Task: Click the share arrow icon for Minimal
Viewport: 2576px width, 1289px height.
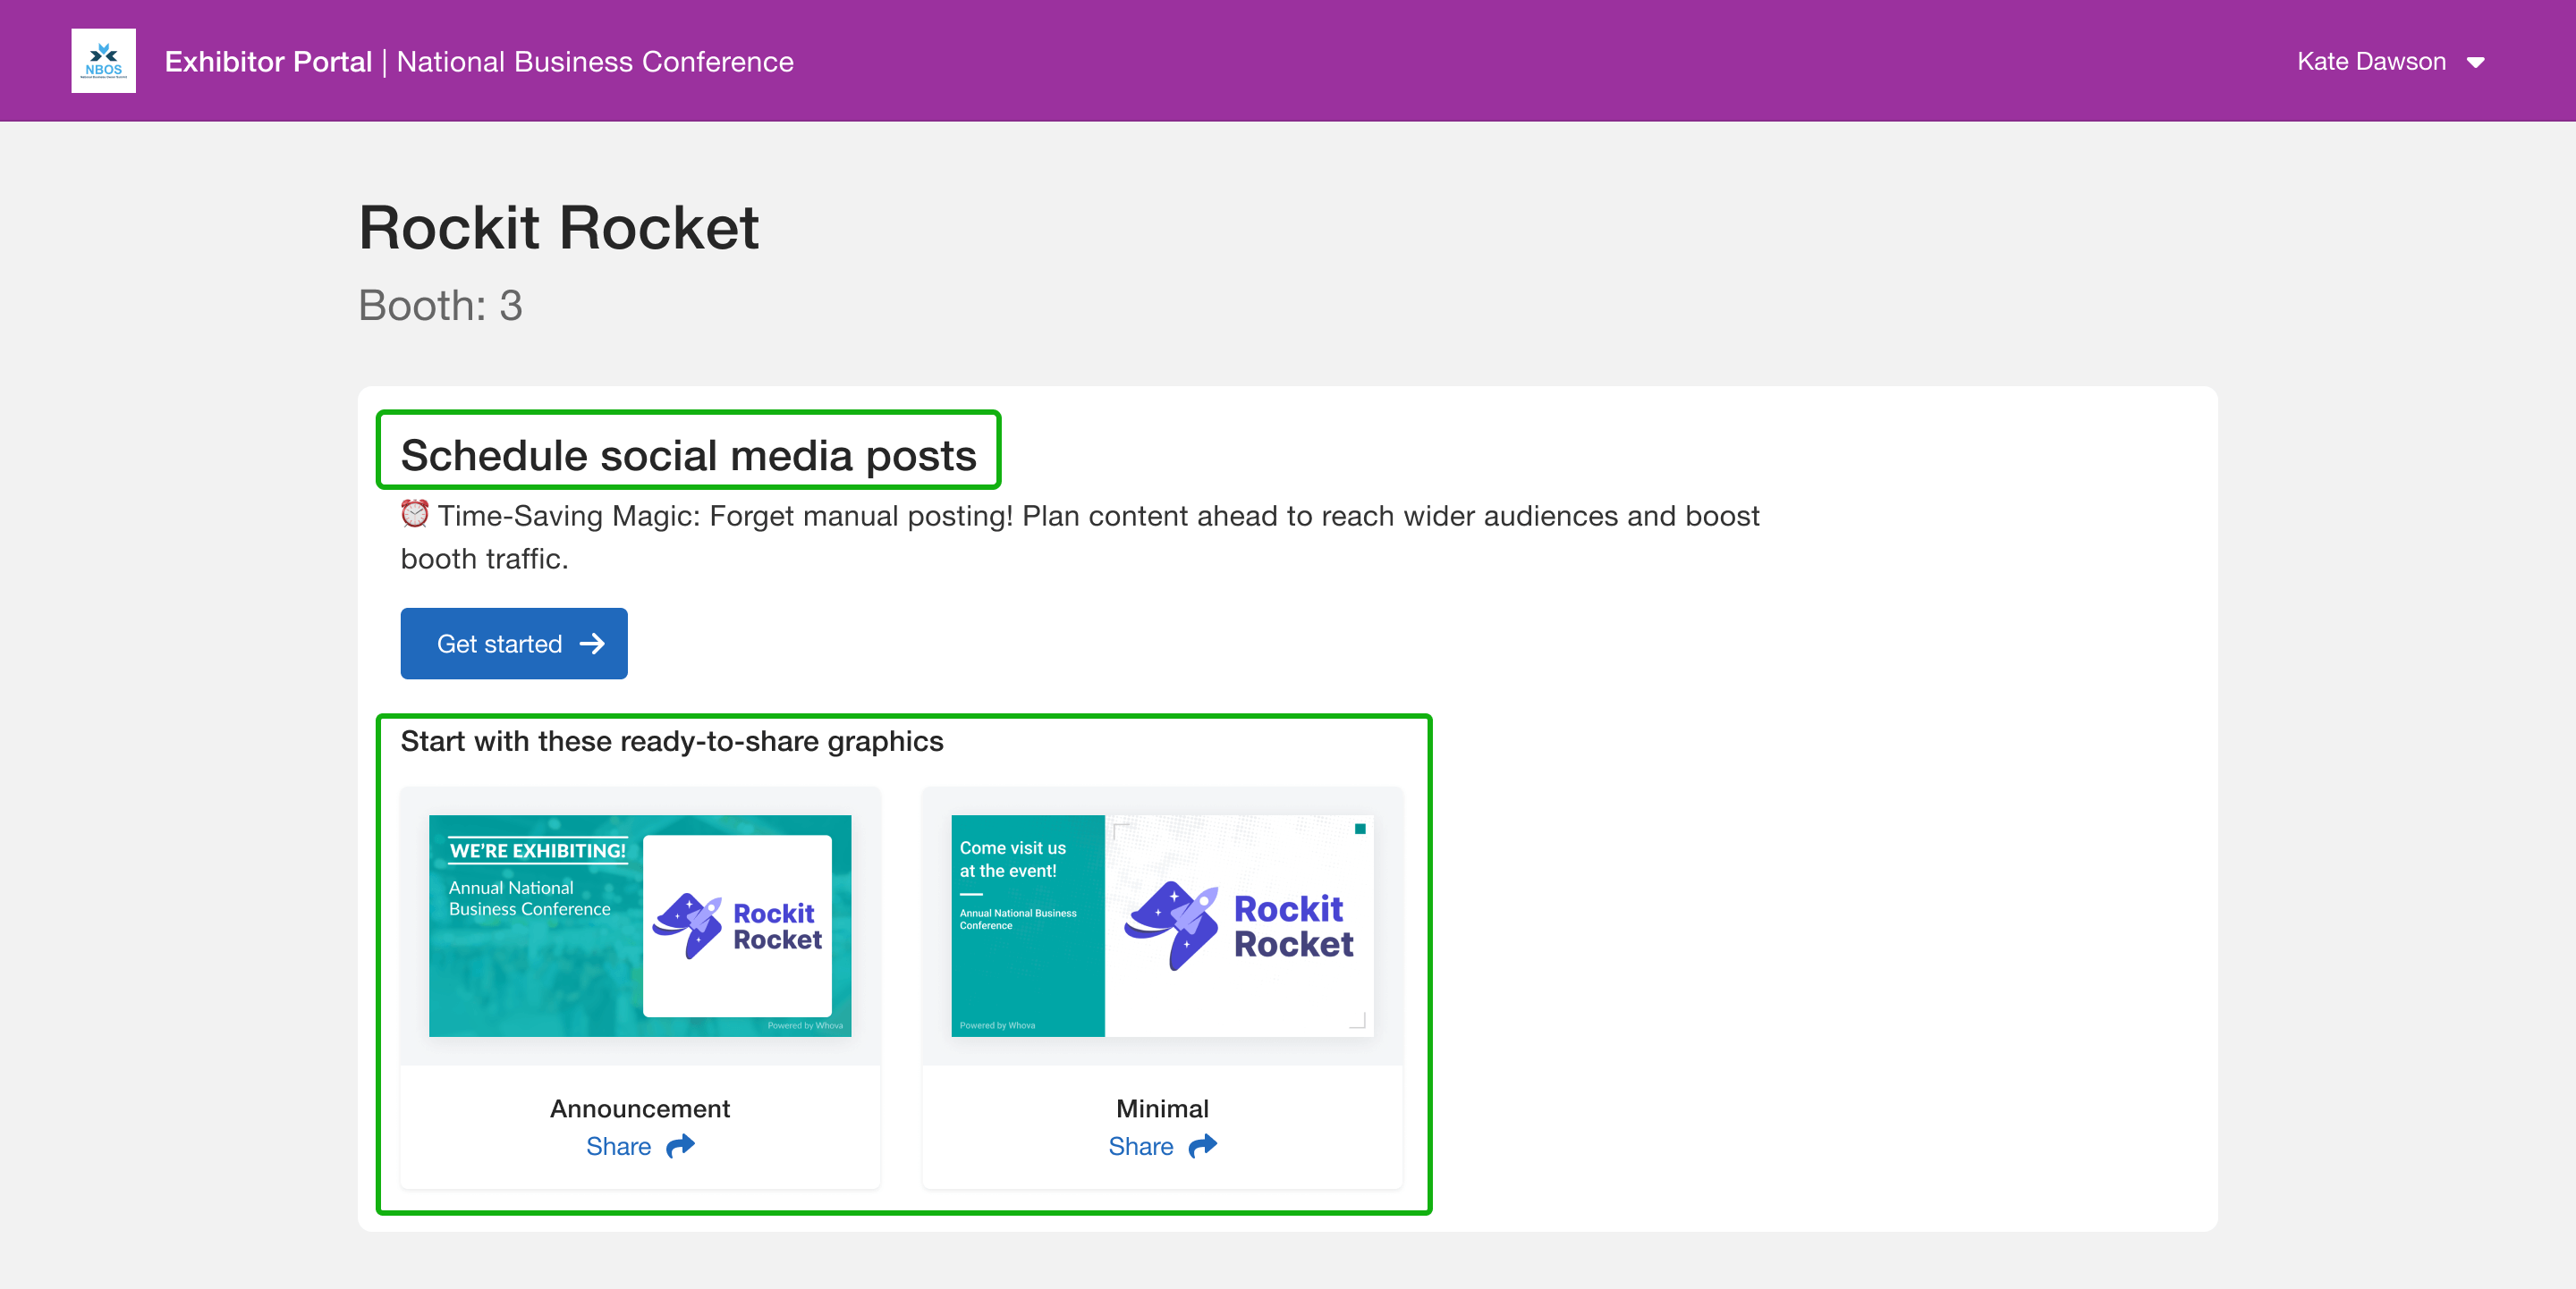Action: tap(1203, 1145)
